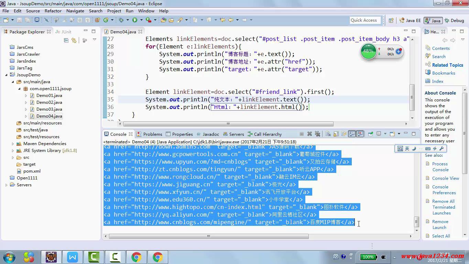Open the Refactor menu
The height and width of the screenshot is (264, 469).
53,11
